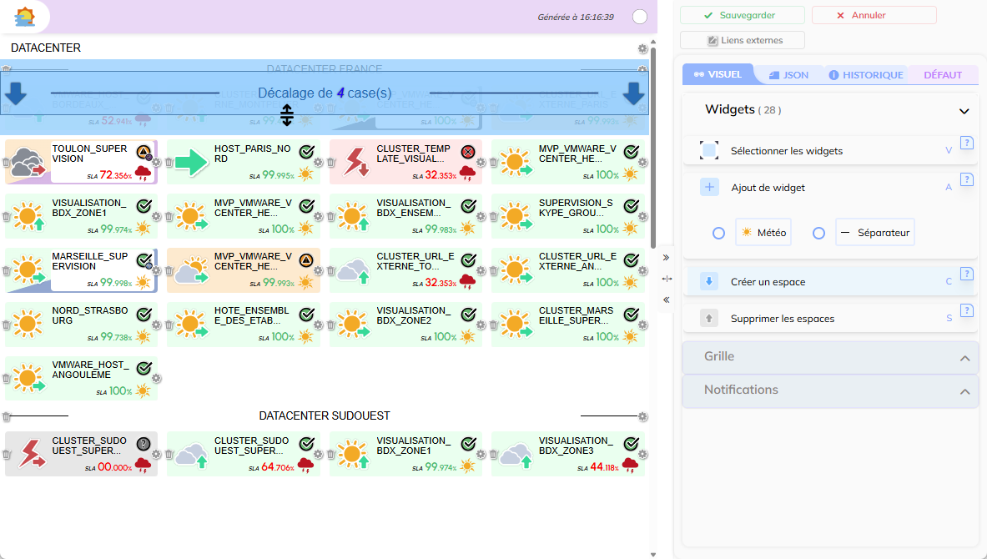Screen dimensions: 987x559
Task: Click the Sélectionner les widgets selection icon
Action: click(x=709, y=151)
